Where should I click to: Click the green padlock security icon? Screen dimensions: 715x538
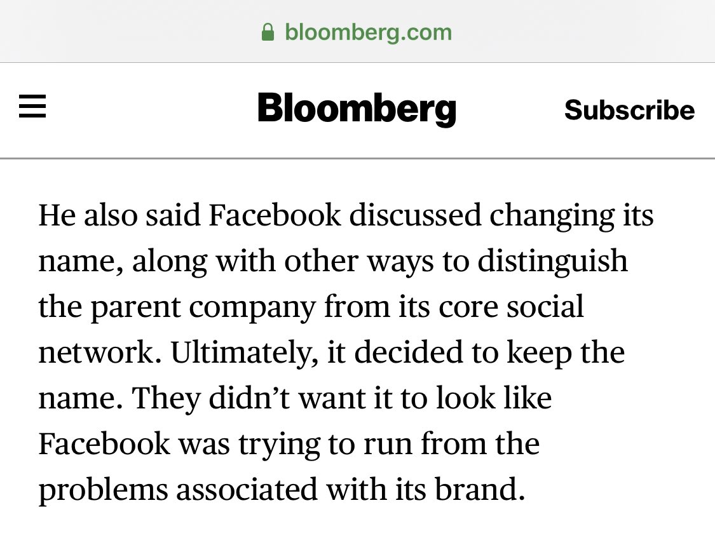pyautogui.click(x=268, y=32)
